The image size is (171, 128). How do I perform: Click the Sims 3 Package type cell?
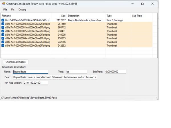(x=115, y=20)
